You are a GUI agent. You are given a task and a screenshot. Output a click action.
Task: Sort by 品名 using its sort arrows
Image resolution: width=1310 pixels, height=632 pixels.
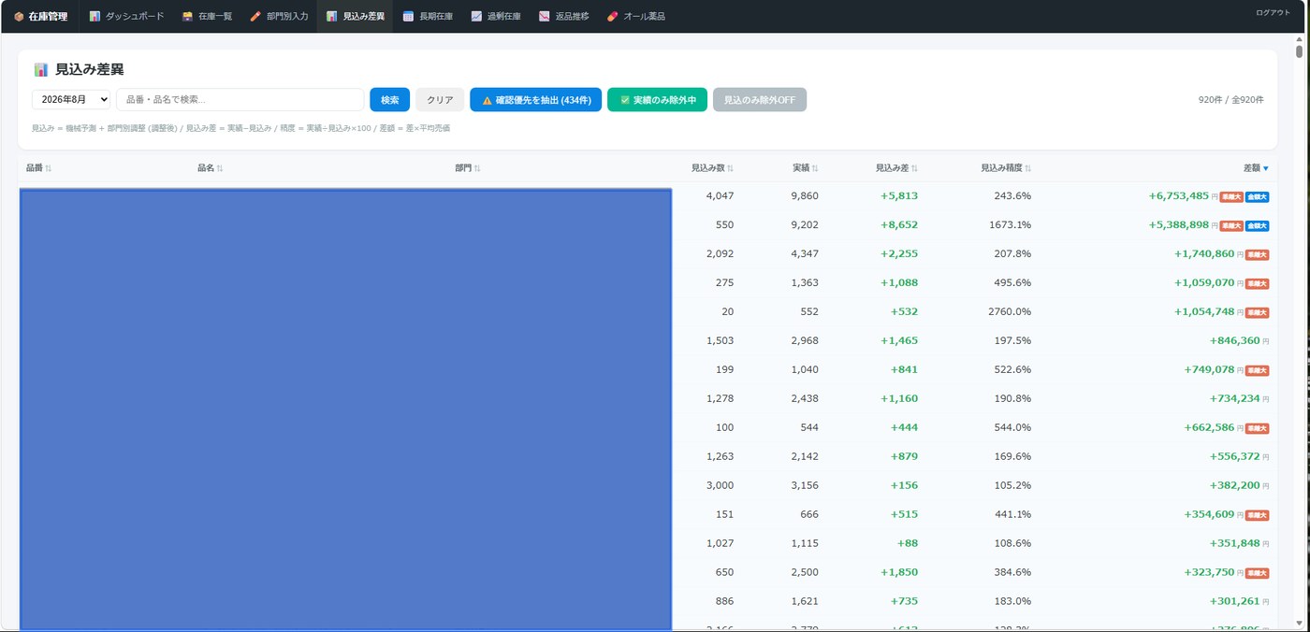pyautogui.click(x=220, y=168)
